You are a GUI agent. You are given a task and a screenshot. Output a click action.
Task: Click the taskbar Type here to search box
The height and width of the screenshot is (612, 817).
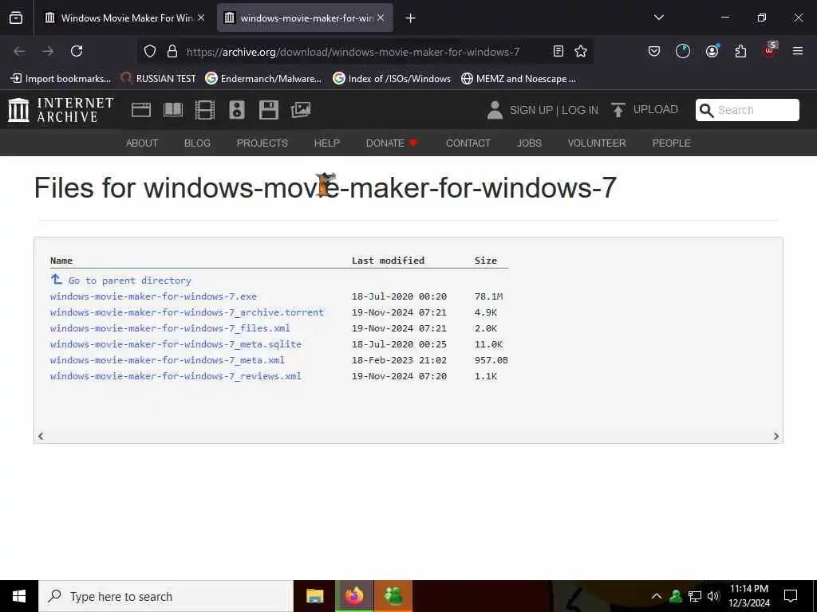click(166, 596)
